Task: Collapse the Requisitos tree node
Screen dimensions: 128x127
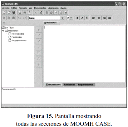Action: [x=3, y=31]
